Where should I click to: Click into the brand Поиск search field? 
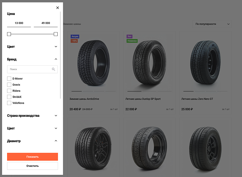coord(30,69)
